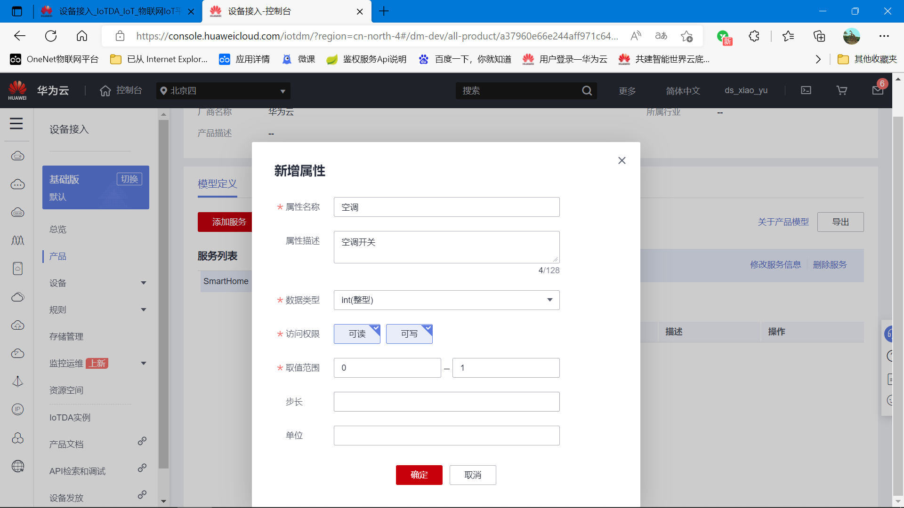
Task: Toggle the 可写 access permission
Action: coord(409,334)
